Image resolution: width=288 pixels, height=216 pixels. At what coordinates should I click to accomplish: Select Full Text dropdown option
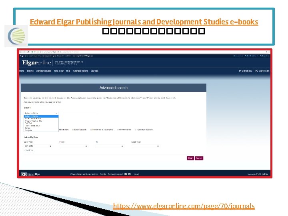click(41, 124)
